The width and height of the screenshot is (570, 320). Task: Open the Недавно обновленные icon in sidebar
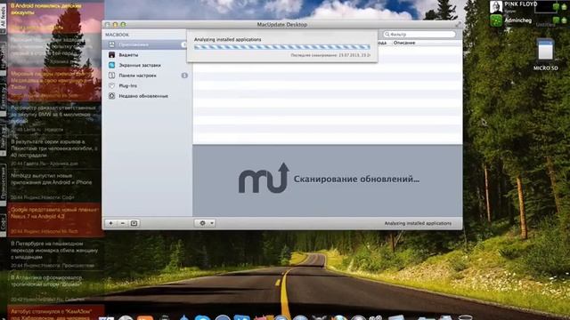pyautogui.click(x=111, y=96)
